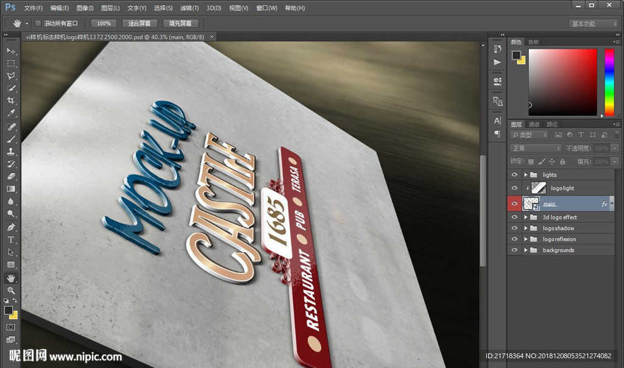Hide the lights layer group
This screenshot has height=368, width=624.
coord(515,175)
